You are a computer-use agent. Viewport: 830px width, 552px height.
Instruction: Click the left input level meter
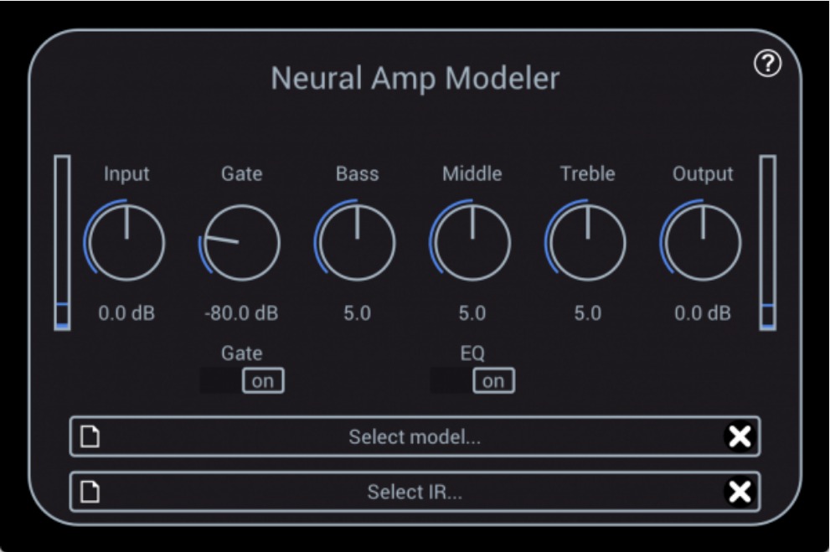[x=64, y=243]
